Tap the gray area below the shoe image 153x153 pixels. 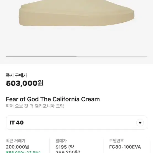coord(77,41)
